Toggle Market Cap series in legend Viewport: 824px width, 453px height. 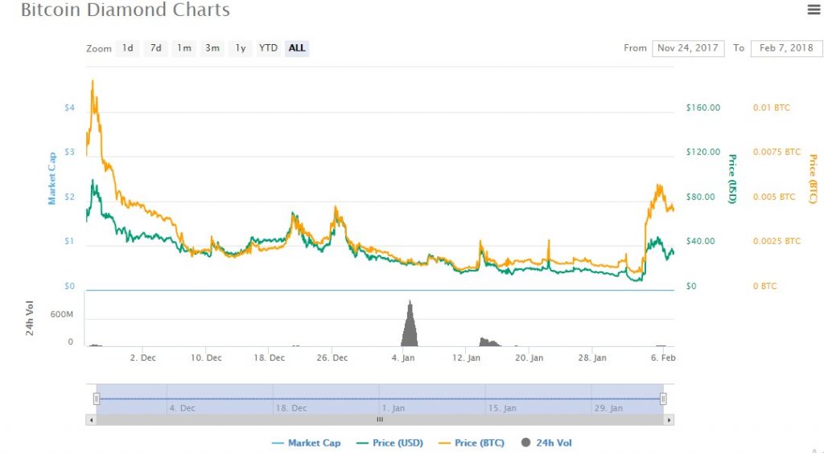coord(306,443)
